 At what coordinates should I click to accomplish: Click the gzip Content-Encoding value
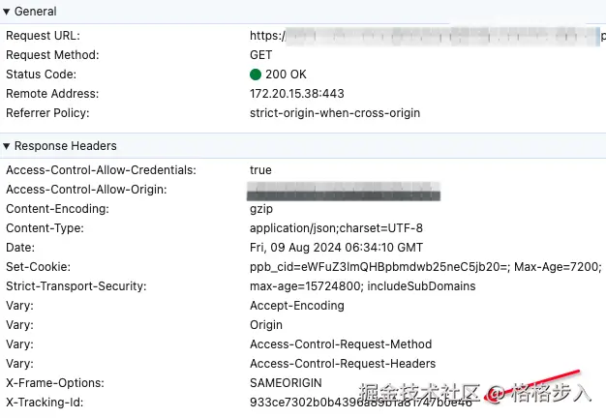click(x=261, y=209)
